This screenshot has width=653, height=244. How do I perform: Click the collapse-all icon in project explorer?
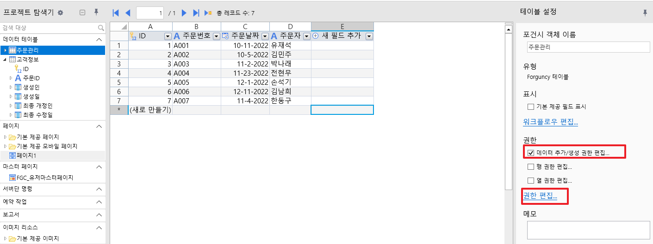click(82, 13)
